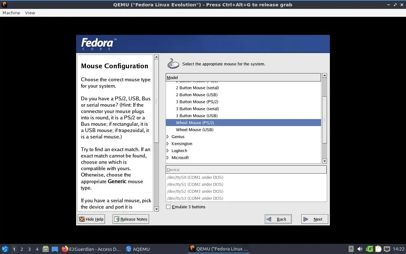Click the Hide Help button
This screenshot has width=406, height=254.
point(91,219)
